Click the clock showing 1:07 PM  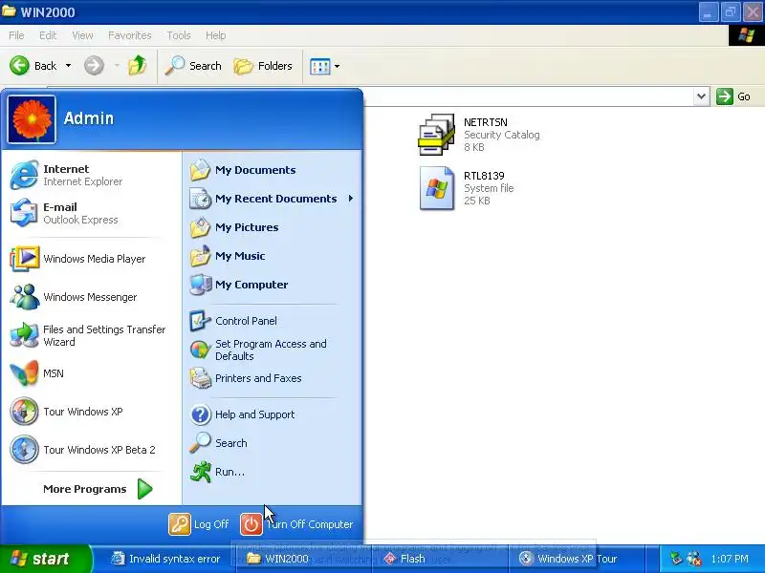click(730, 559)
